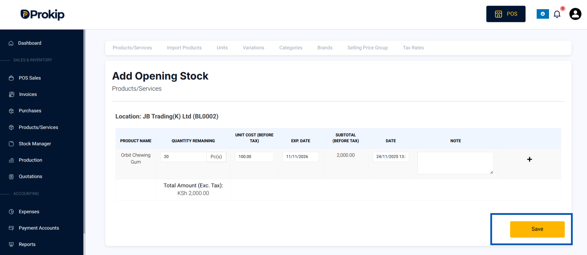
Task: Open the notifications bell
Action: click(557, 14)
